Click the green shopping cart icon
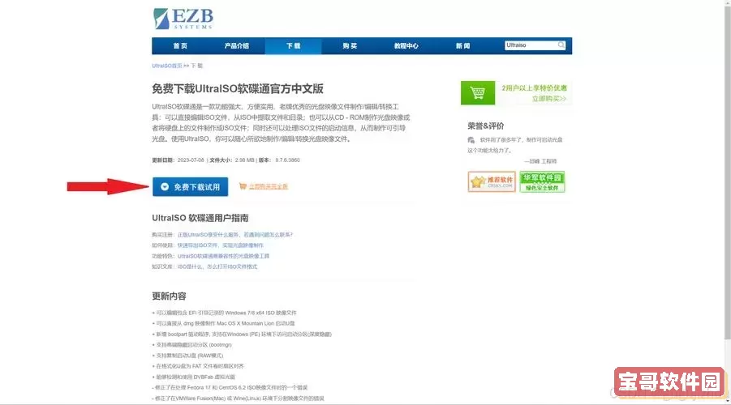 478,92
